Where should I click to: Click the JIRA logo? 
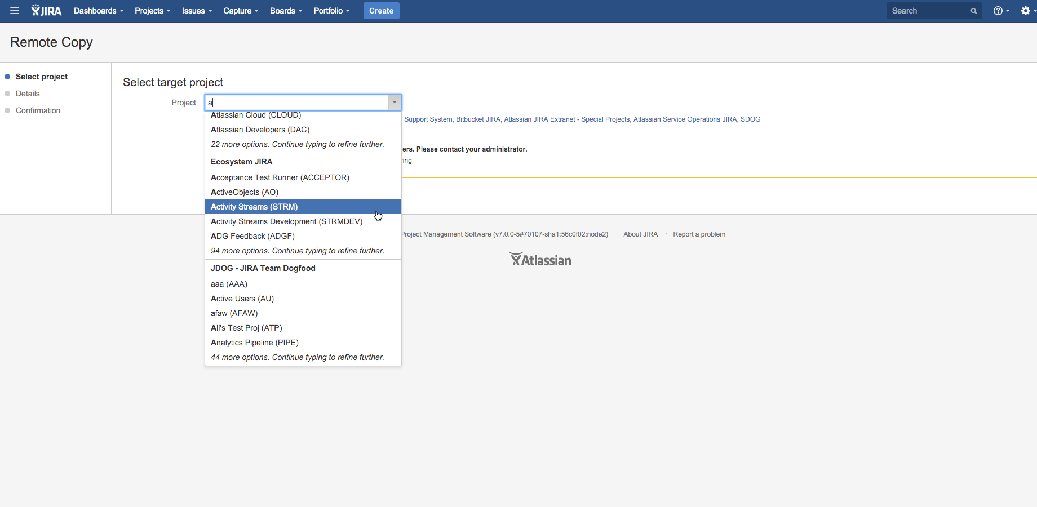coord(46,11)
